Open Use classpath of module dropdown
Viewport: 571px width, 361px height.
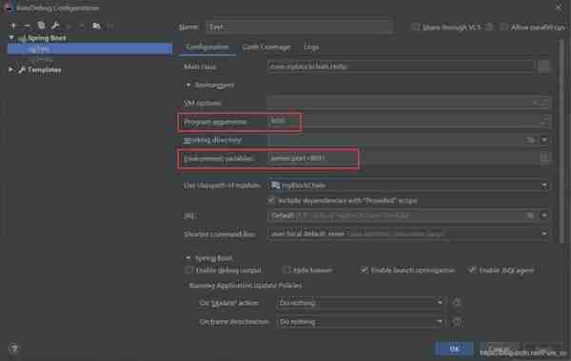coord(408,185)
